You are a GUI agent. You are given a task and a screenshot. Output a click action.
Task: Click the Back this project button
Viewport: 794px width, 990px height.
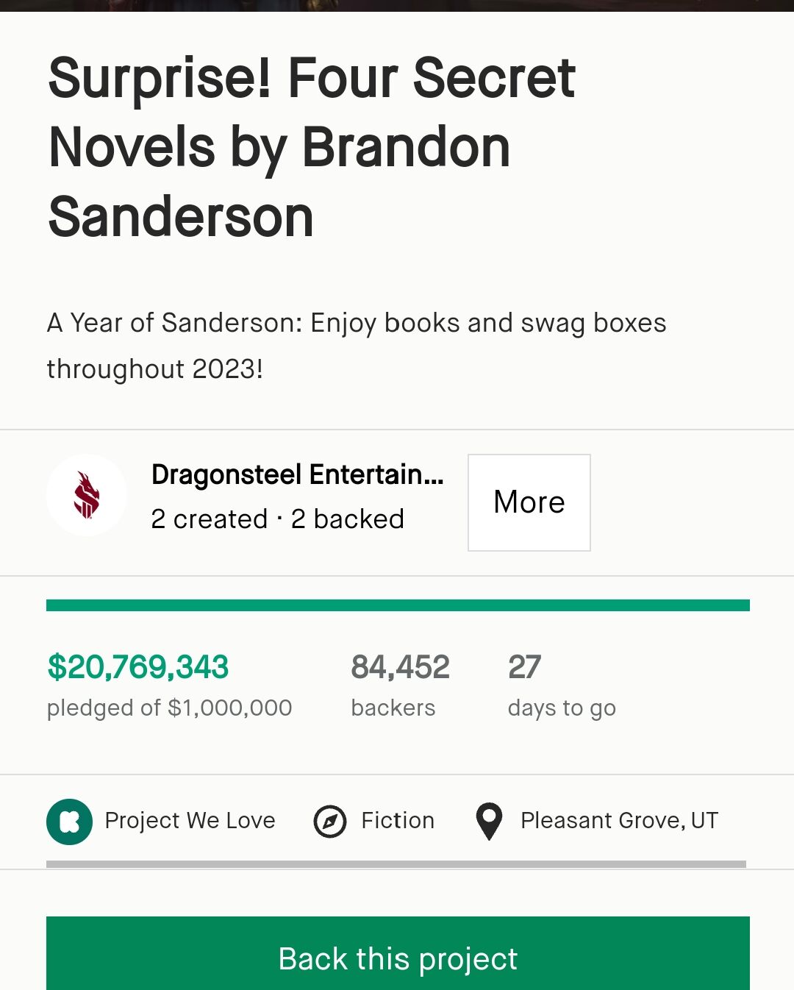tap(398, 957)
